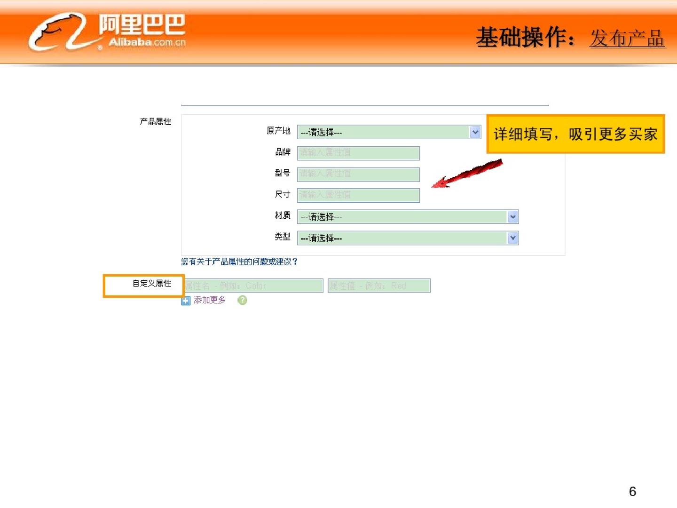The image size is (677, 508).
Task: Focus the 品牌 input field
Action: pyautogui.click(x=358, y=153)
